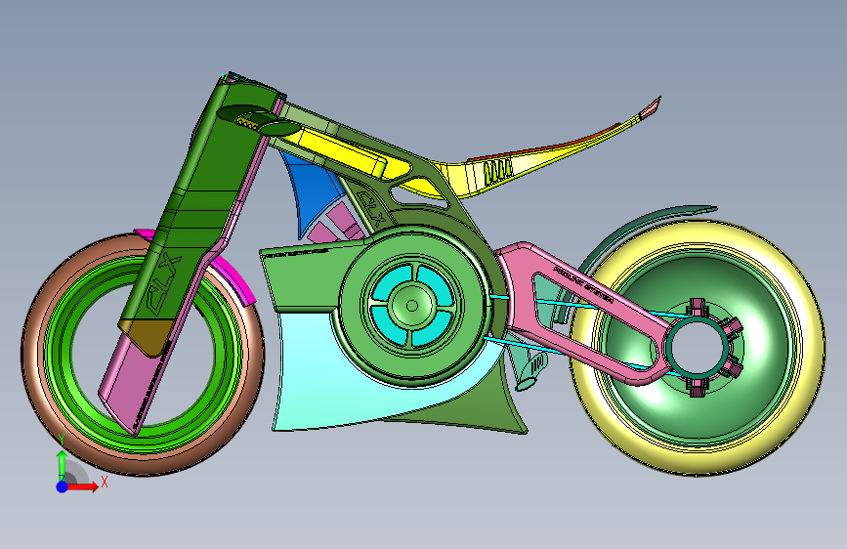
Task: Pick the CLX logo on the frame
Action: (x=371, y=209)
